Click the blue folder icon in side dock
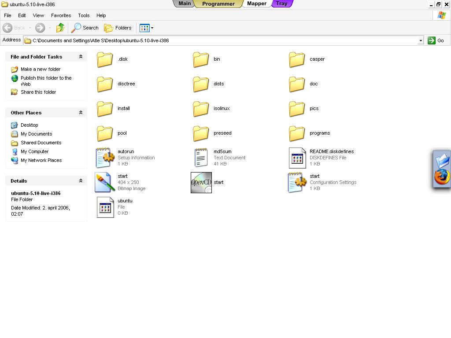The width and height of the screenshot is (451, 338). click(x=442, y=161)
